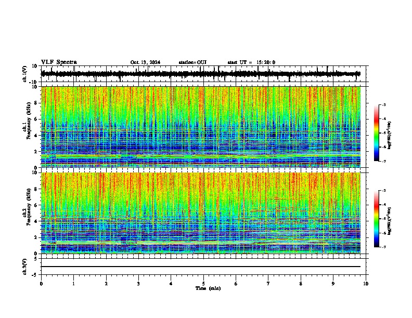Click the ch.1 'Frequency (kHz)' axis label
412x318 pixels.
click(x=29, y=121)
